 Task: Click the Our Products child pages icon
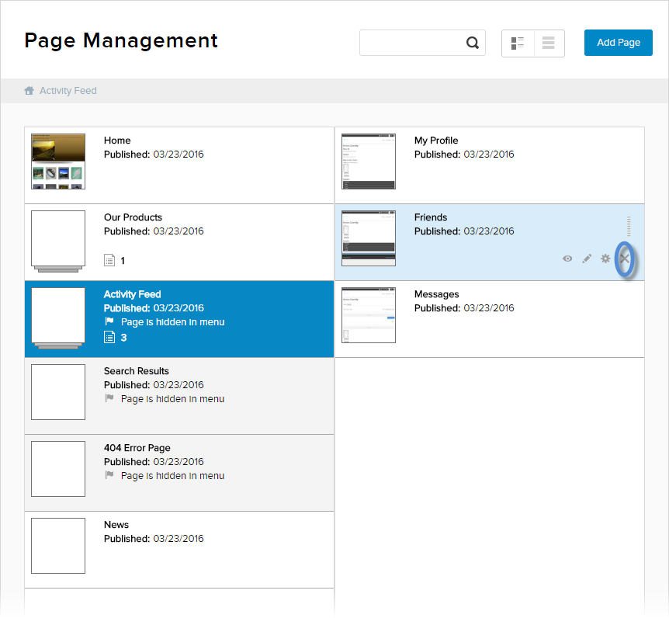109,260
